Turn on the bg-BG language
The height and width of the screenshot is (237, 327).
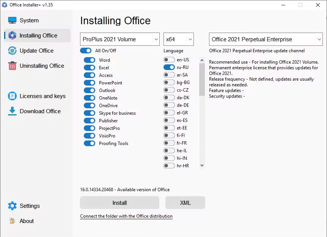169,83
